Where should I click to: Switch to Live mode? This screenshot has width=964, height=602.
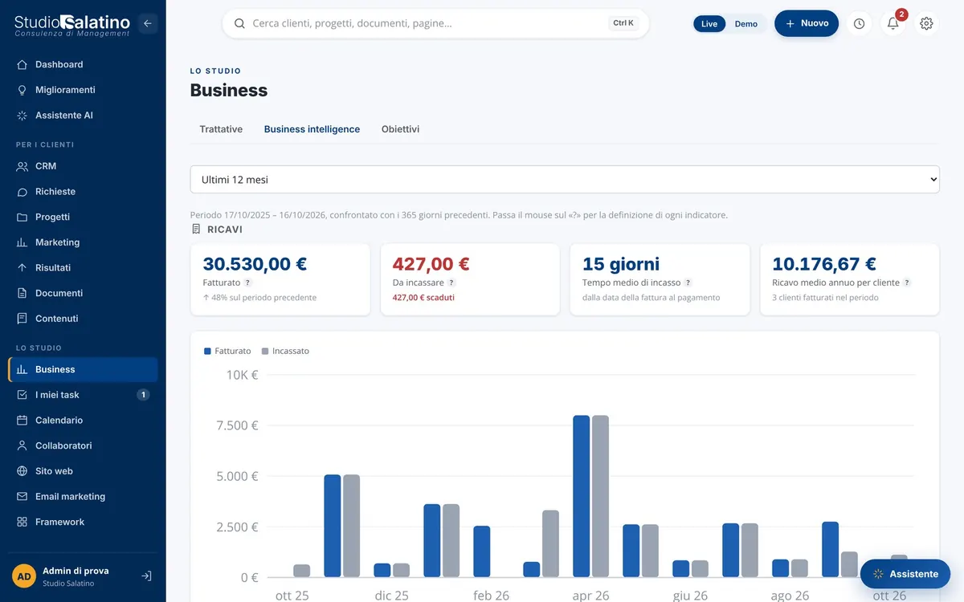[x=709, y=24]
